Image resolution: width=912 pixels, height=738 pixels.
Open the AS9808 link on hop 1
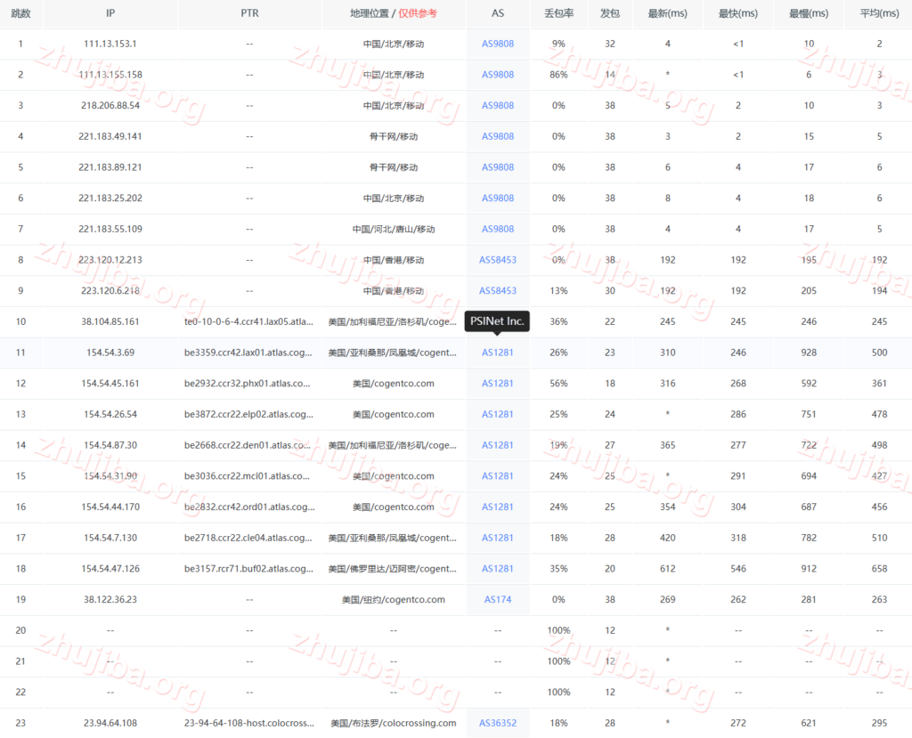[498, 43]
